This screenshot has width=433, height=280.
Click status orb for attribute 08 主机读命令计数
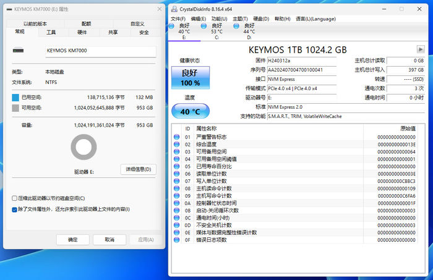(x=177, y=189)
